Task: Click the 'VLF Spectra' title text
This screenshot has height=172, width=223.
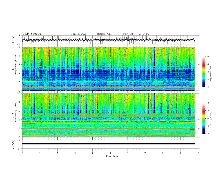Action: 32,34
